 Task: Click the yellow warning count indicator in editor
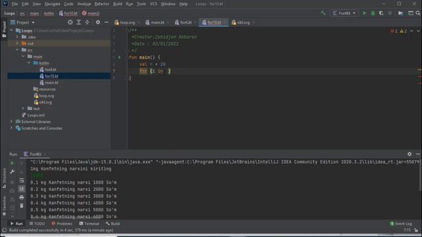point(404,31)
